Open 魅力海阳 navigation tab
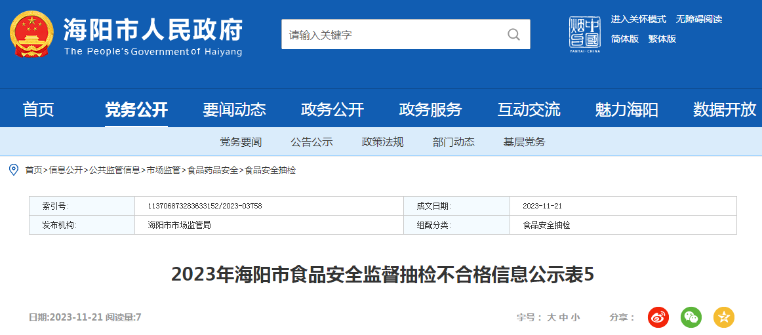The height and width of the screenshot is (335, 762). tap(626, 109)
